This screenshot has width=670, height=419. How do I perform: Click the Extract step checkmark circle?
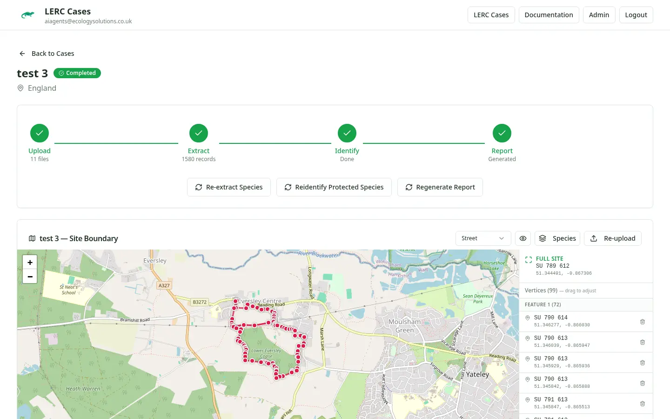(x=199, y=133)
